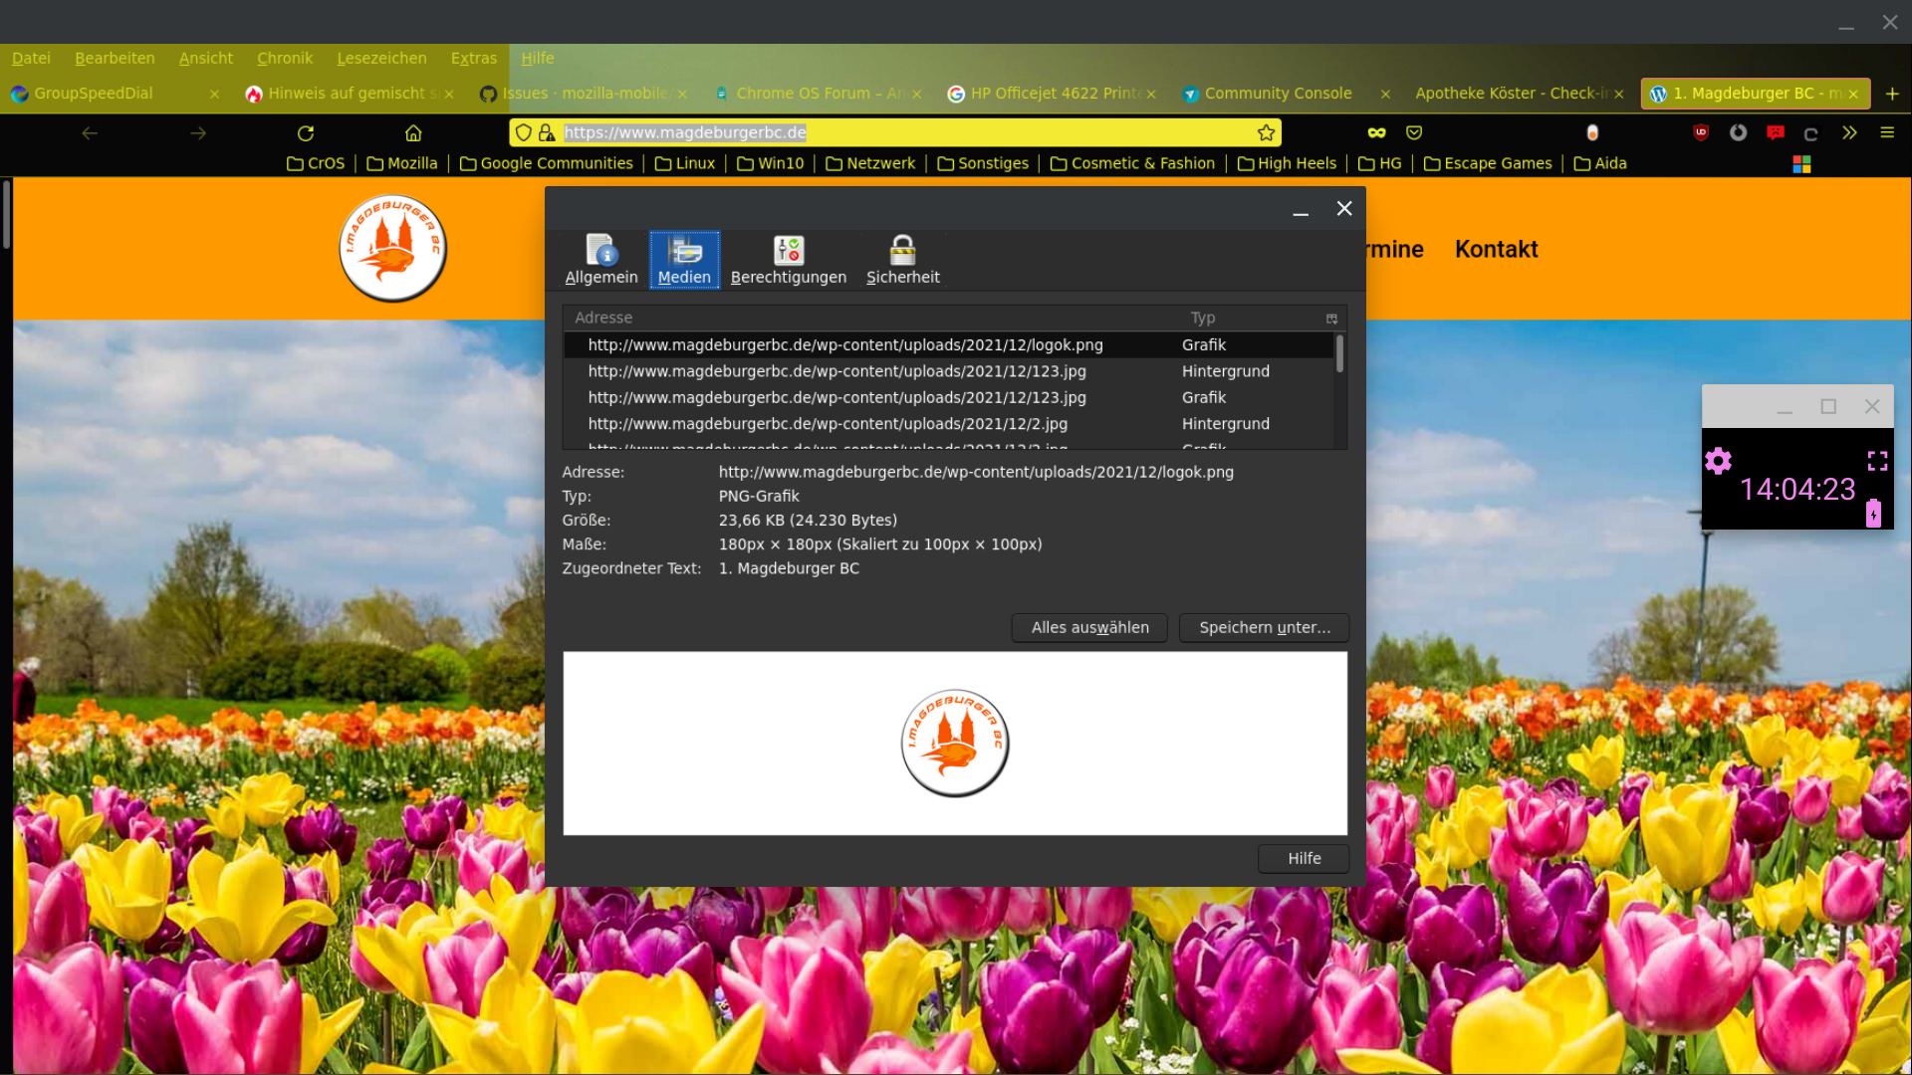Open the column picker in media list header
Screen dimensions: 1912x1075
(x=1331, y=319)
